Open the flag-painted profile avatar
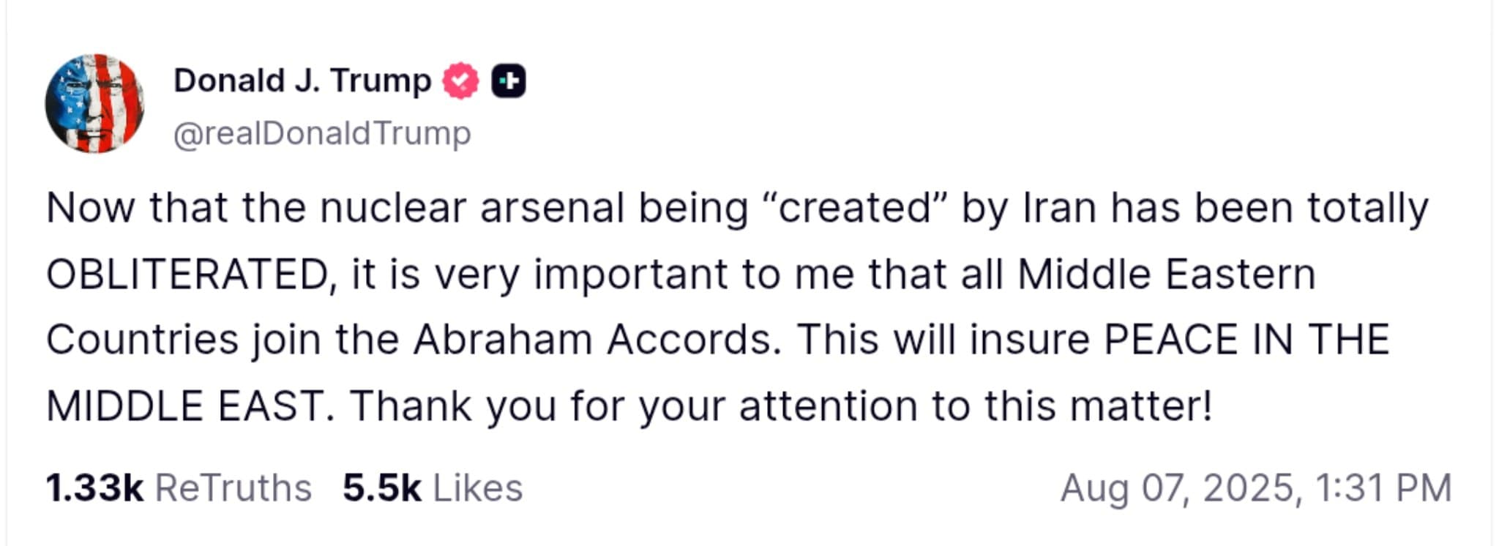 [94, 103]
